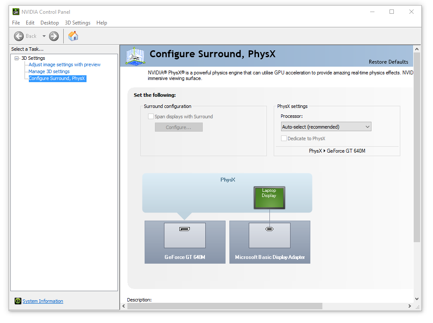Open the System Information link

(x=43, y=301)
